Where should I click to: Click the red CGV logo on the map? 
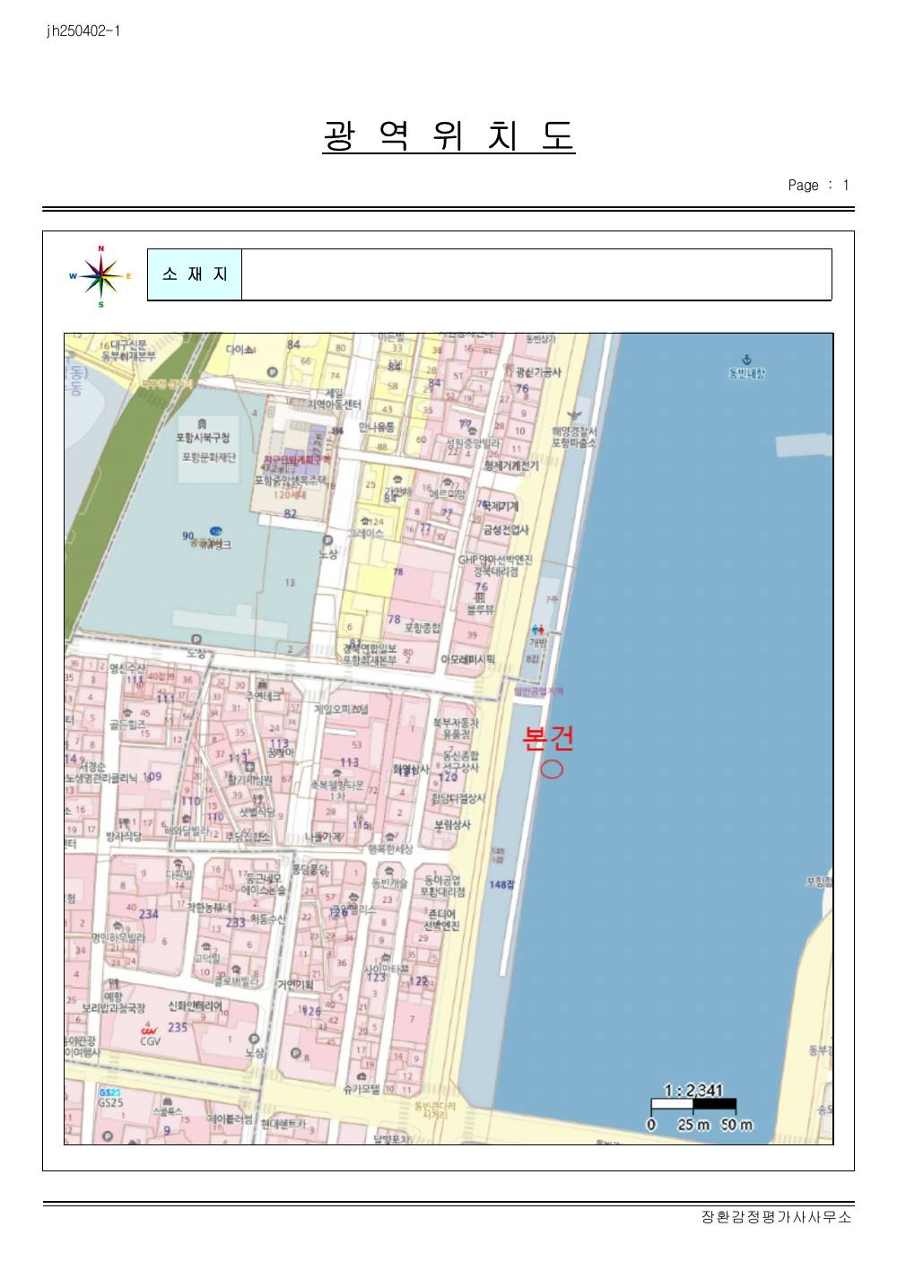[x=150, y=1031]
